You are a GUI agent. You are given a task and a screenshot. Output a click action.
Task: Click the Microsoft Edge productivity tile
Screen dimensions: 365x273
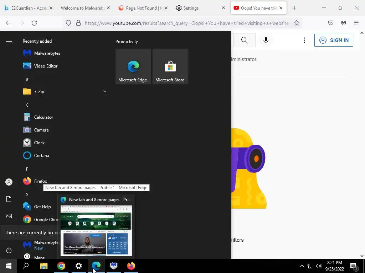pyautogui.click(x=133, y=66)
